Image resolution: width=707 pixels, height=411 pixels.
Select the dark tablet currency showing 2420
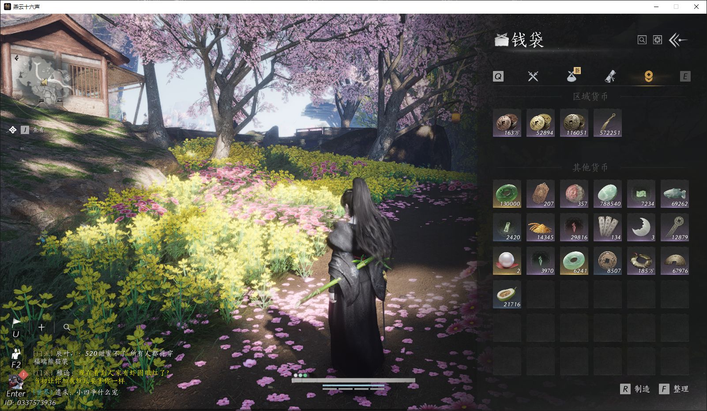(507, 227)
